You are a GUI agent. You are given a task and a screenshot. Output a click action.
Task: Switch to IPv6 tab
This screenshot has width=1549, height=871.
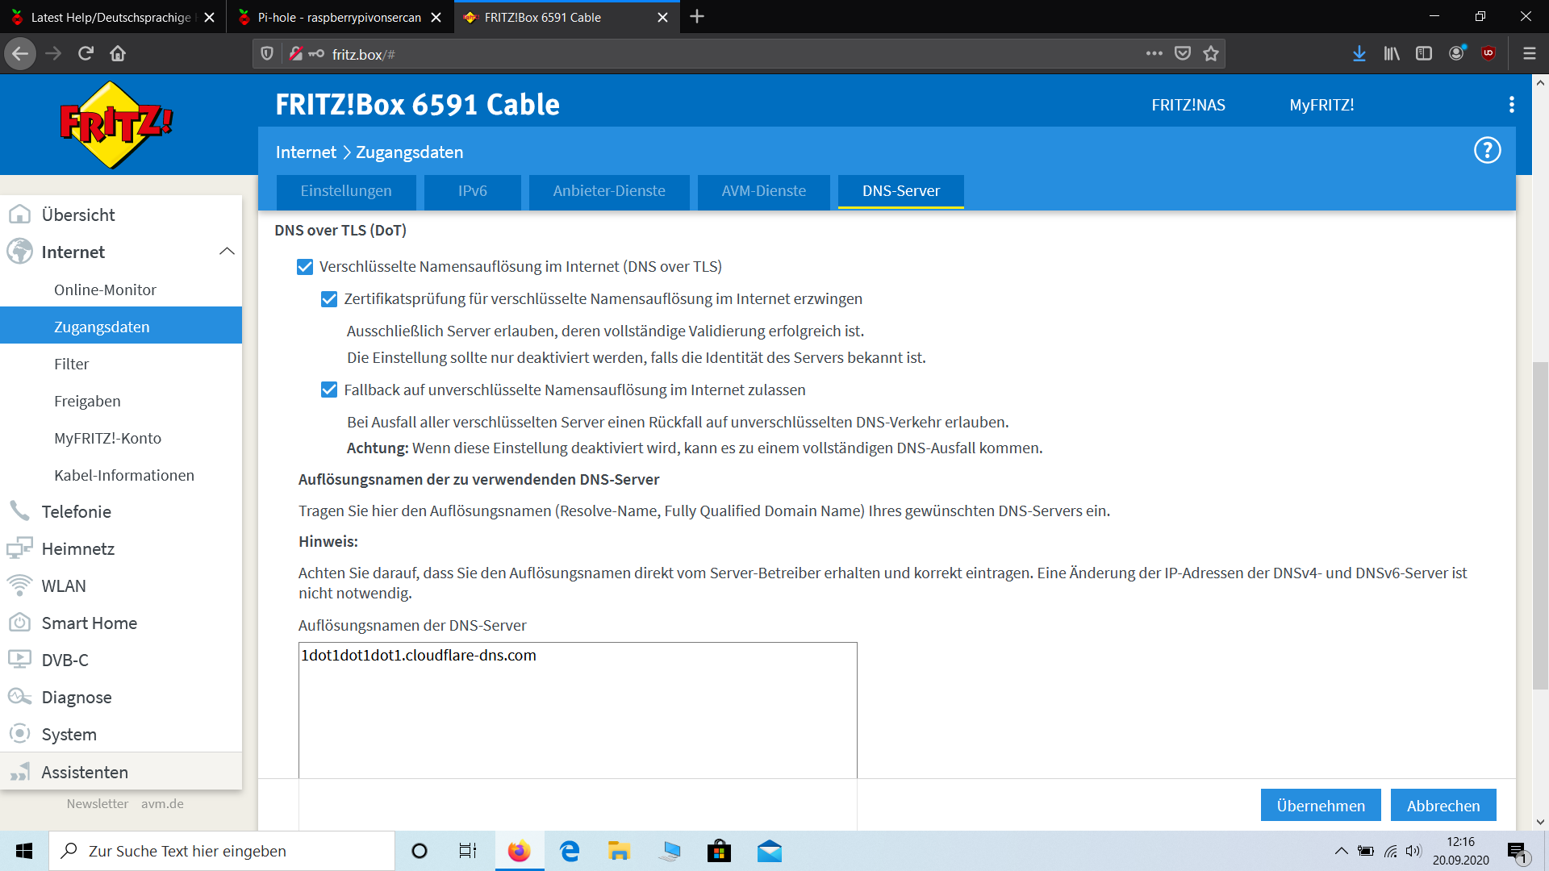click(473, 191)
